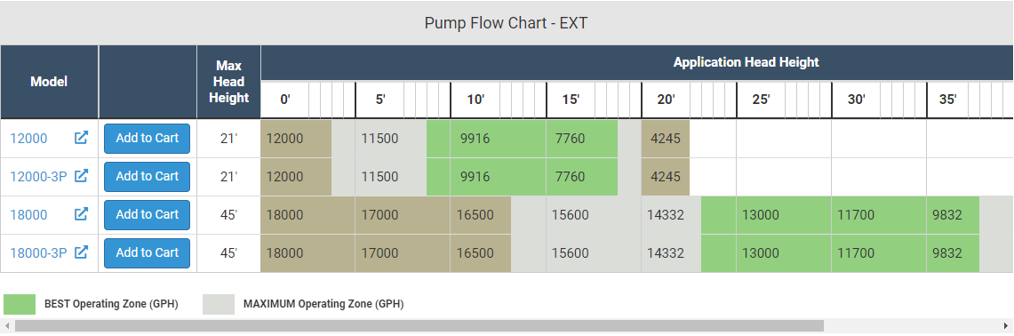The width and height of the screenshot is (1014, 336).
Task: Click the 18000-3P model link
Action: [x=38, y=253]
